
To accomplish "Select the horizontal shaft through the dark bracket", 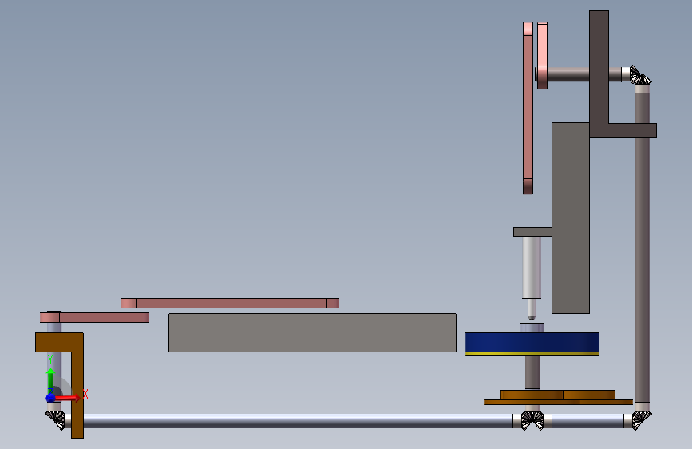I will pyautogui.click(x=568, y=74).
